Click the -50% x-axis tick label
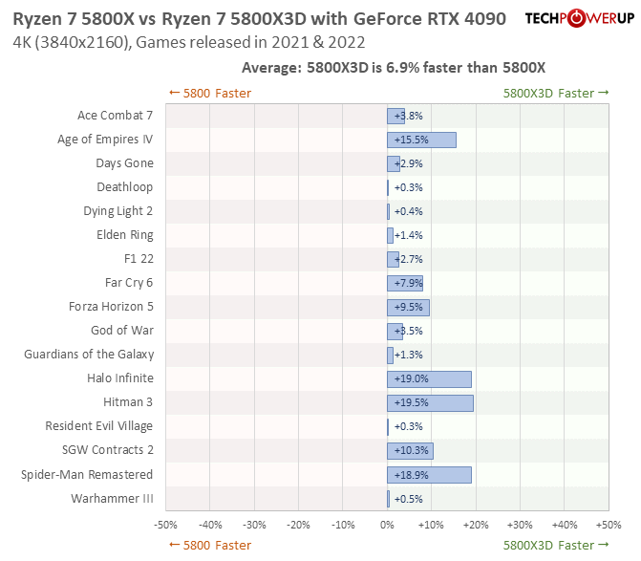Image resolution: width=641 pixels, height=561 pixels. coord(165,525)
